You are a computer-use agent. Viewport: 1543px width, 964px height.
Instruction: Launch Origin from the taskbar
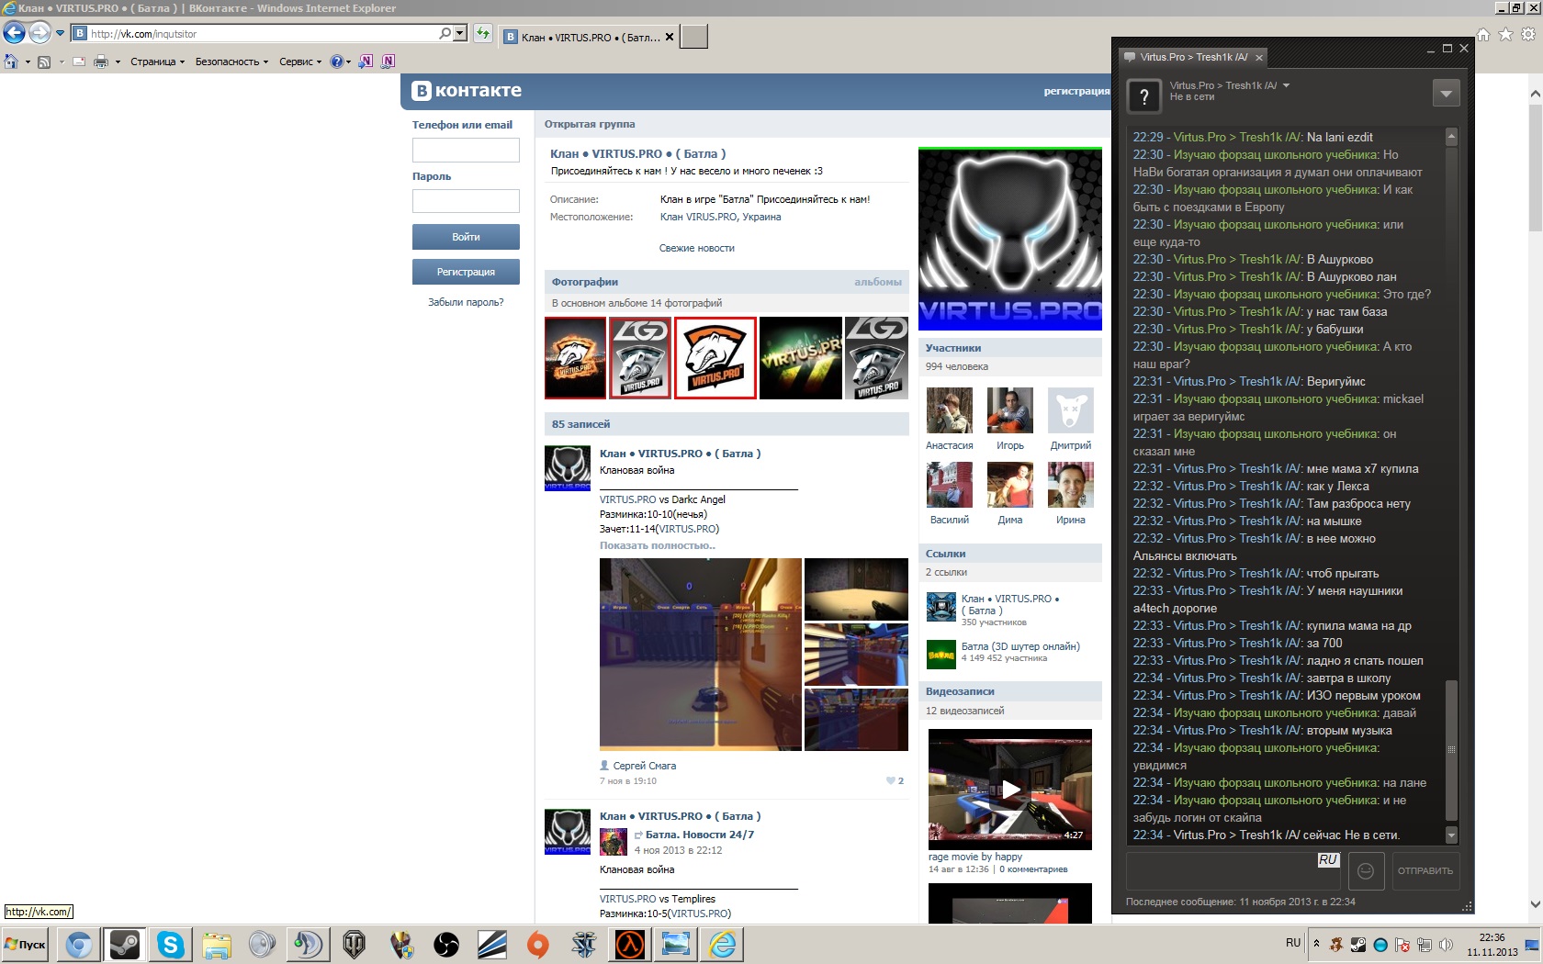(538, 945)
